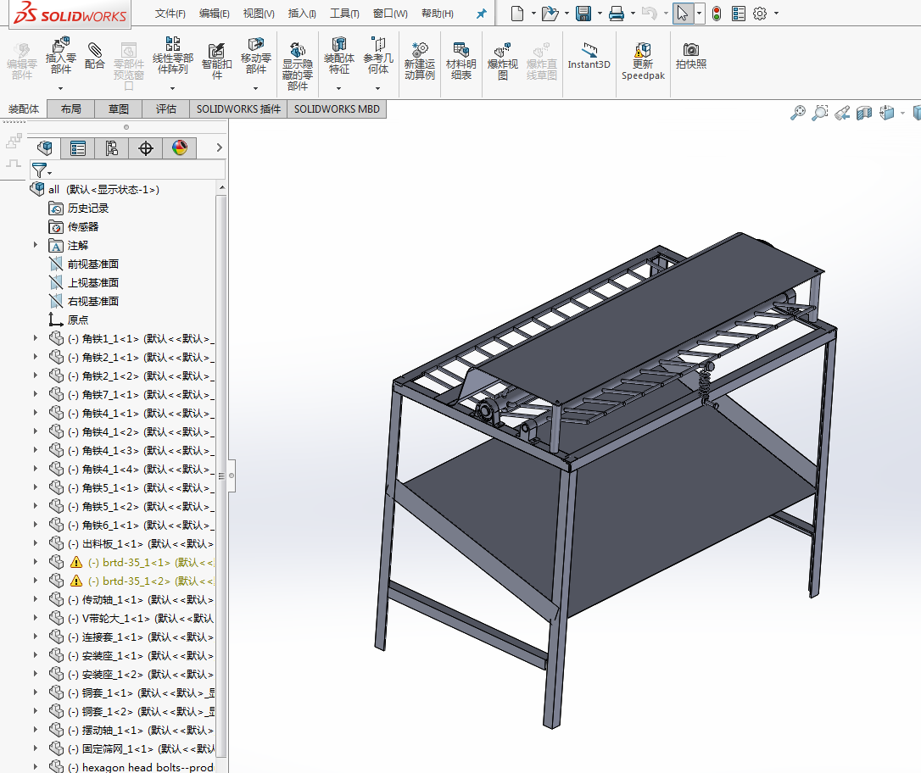Click feature tree scrollbar up arrow
Image resolution: width=921 pixels, height=773 pixels.
click(221, 188)
